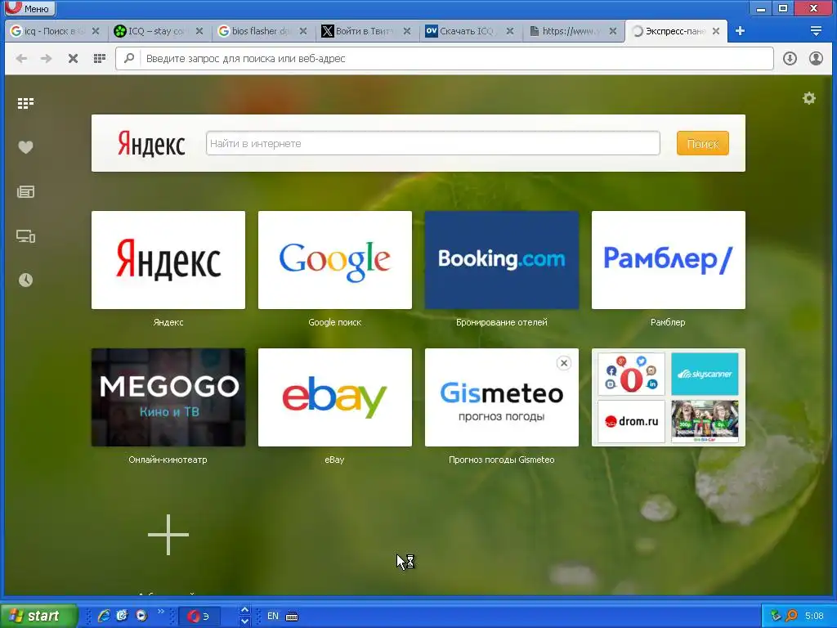Click the EN language indicator
This screenshot has height=628, width=837.
(x=273, y=617)
